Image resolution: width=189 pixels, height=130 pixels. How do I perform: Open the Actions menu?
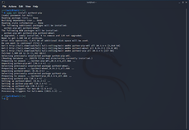pos(12,6)
